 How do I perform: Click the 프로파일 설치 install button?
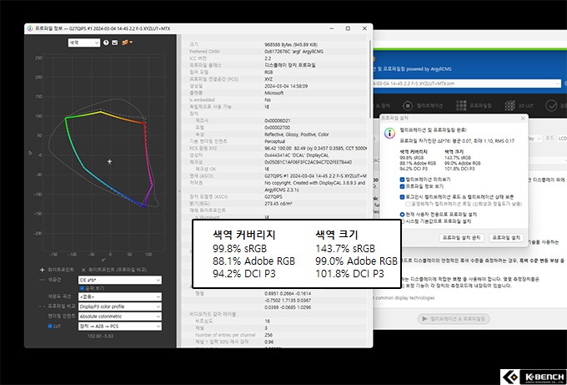pyautogui.click(x=506, y=237)
